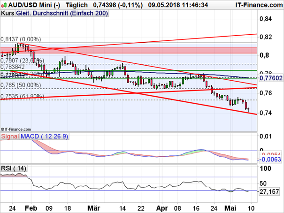Click the 0,84 price axis label
The width and height of the screenshot is (284, 213).
(266, 19)
